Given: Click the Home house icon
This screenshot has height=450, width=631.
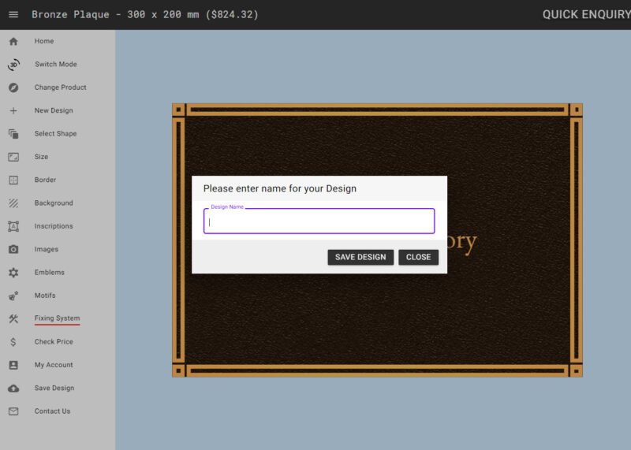Looking at the screenshot, I should [x=13, y=41].
